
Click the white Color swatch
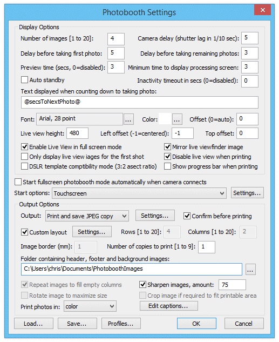tap(165, 119)
